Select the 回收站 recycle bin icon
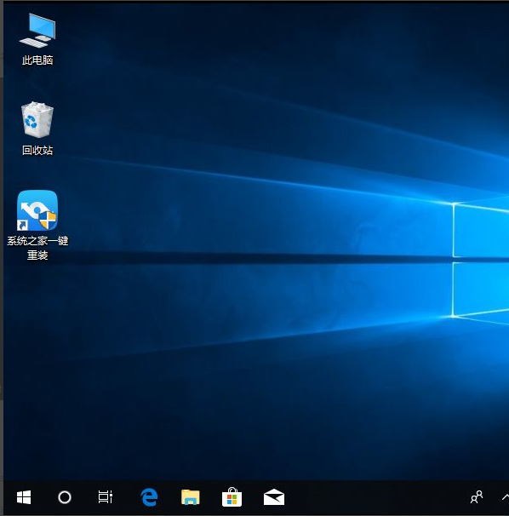The width and height of the screenshot is (509, 516). (37, 120)
